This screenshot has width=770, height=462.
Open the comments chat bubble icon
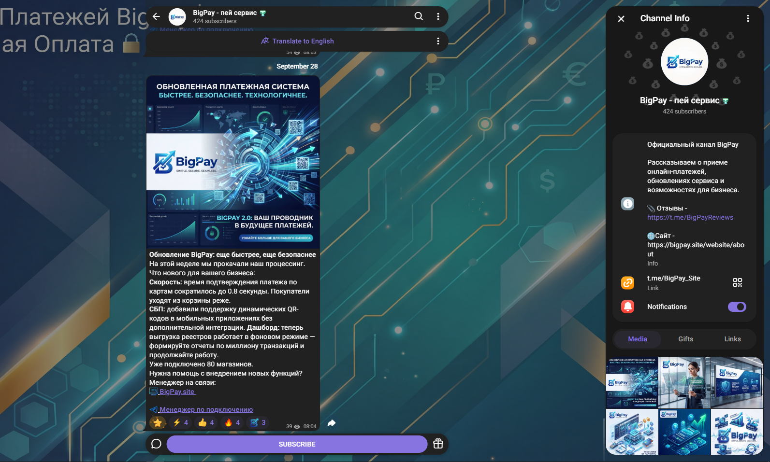click(x=156, y=444)
